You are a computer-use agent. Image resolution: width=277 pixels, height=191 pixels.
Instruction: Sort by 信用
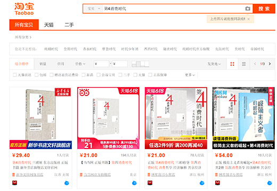click(61, 64)
